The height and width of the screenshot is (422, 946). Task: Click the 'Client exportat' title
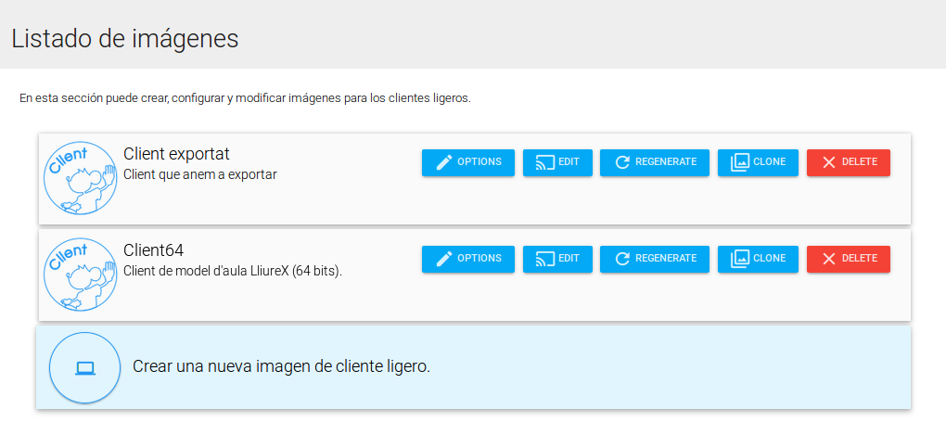click(x=176, y=154)
